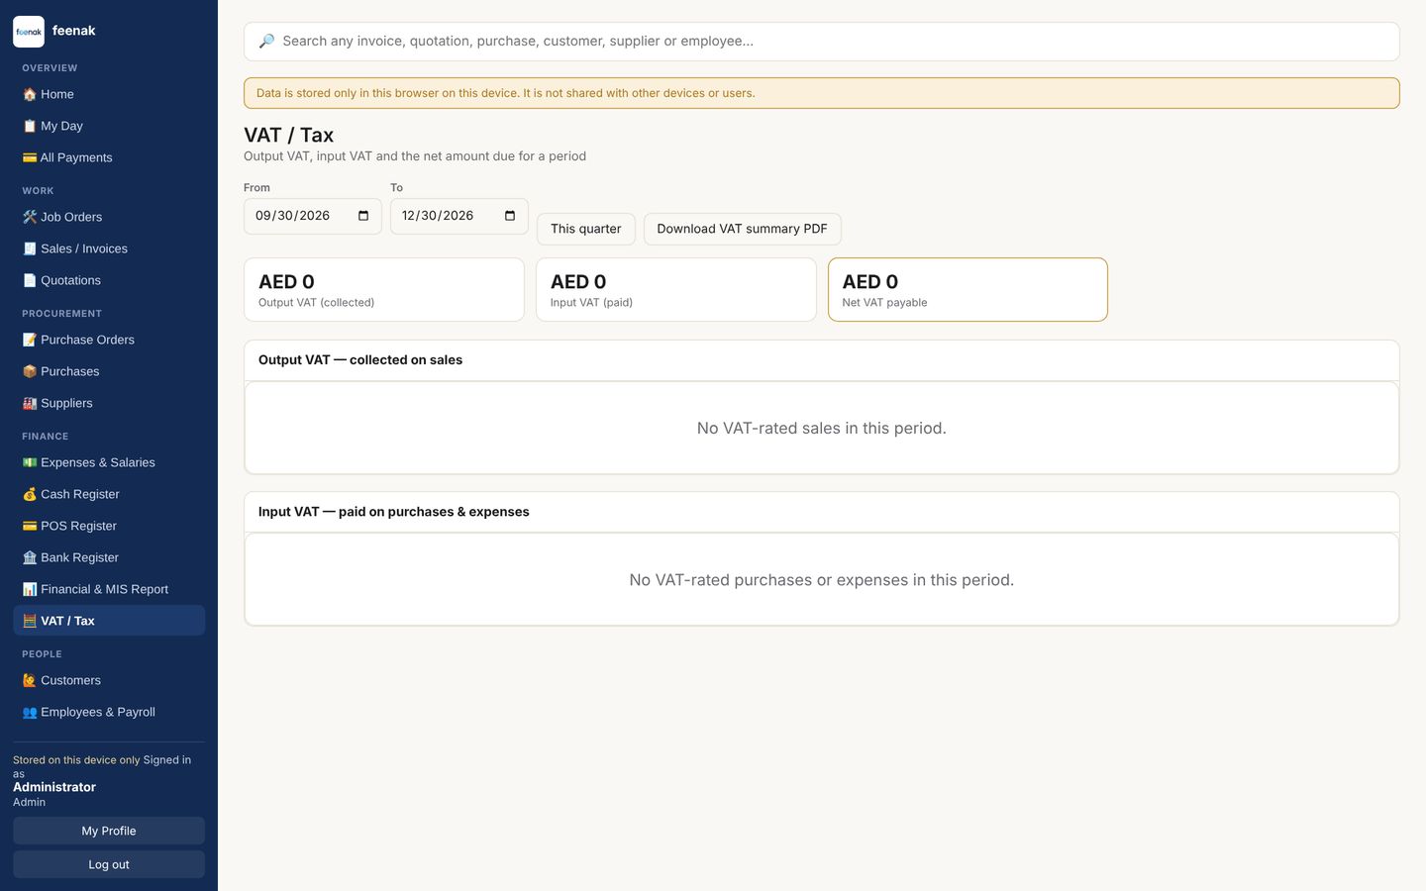Click the 'No VAT-rated sales in this period.' text
The image size is (1426, 891).
pos(822,429)
